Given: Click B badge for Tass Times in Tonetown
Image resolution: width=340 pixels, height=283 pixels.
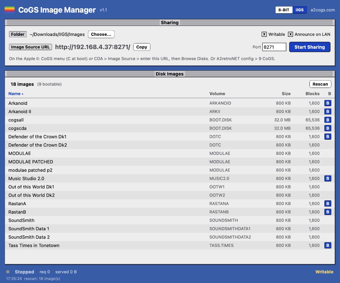Looking at the screenshot, I should click(328, 246).
